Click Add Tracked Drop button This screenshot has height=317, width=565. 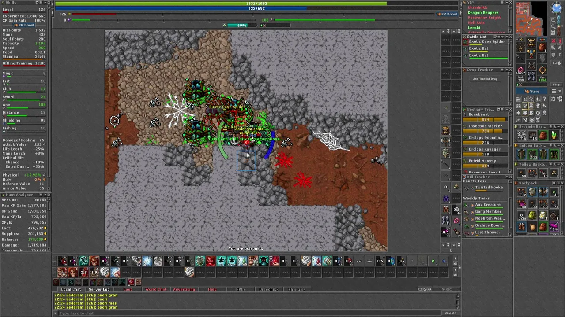pyautogui.click(x=485, y=79)
